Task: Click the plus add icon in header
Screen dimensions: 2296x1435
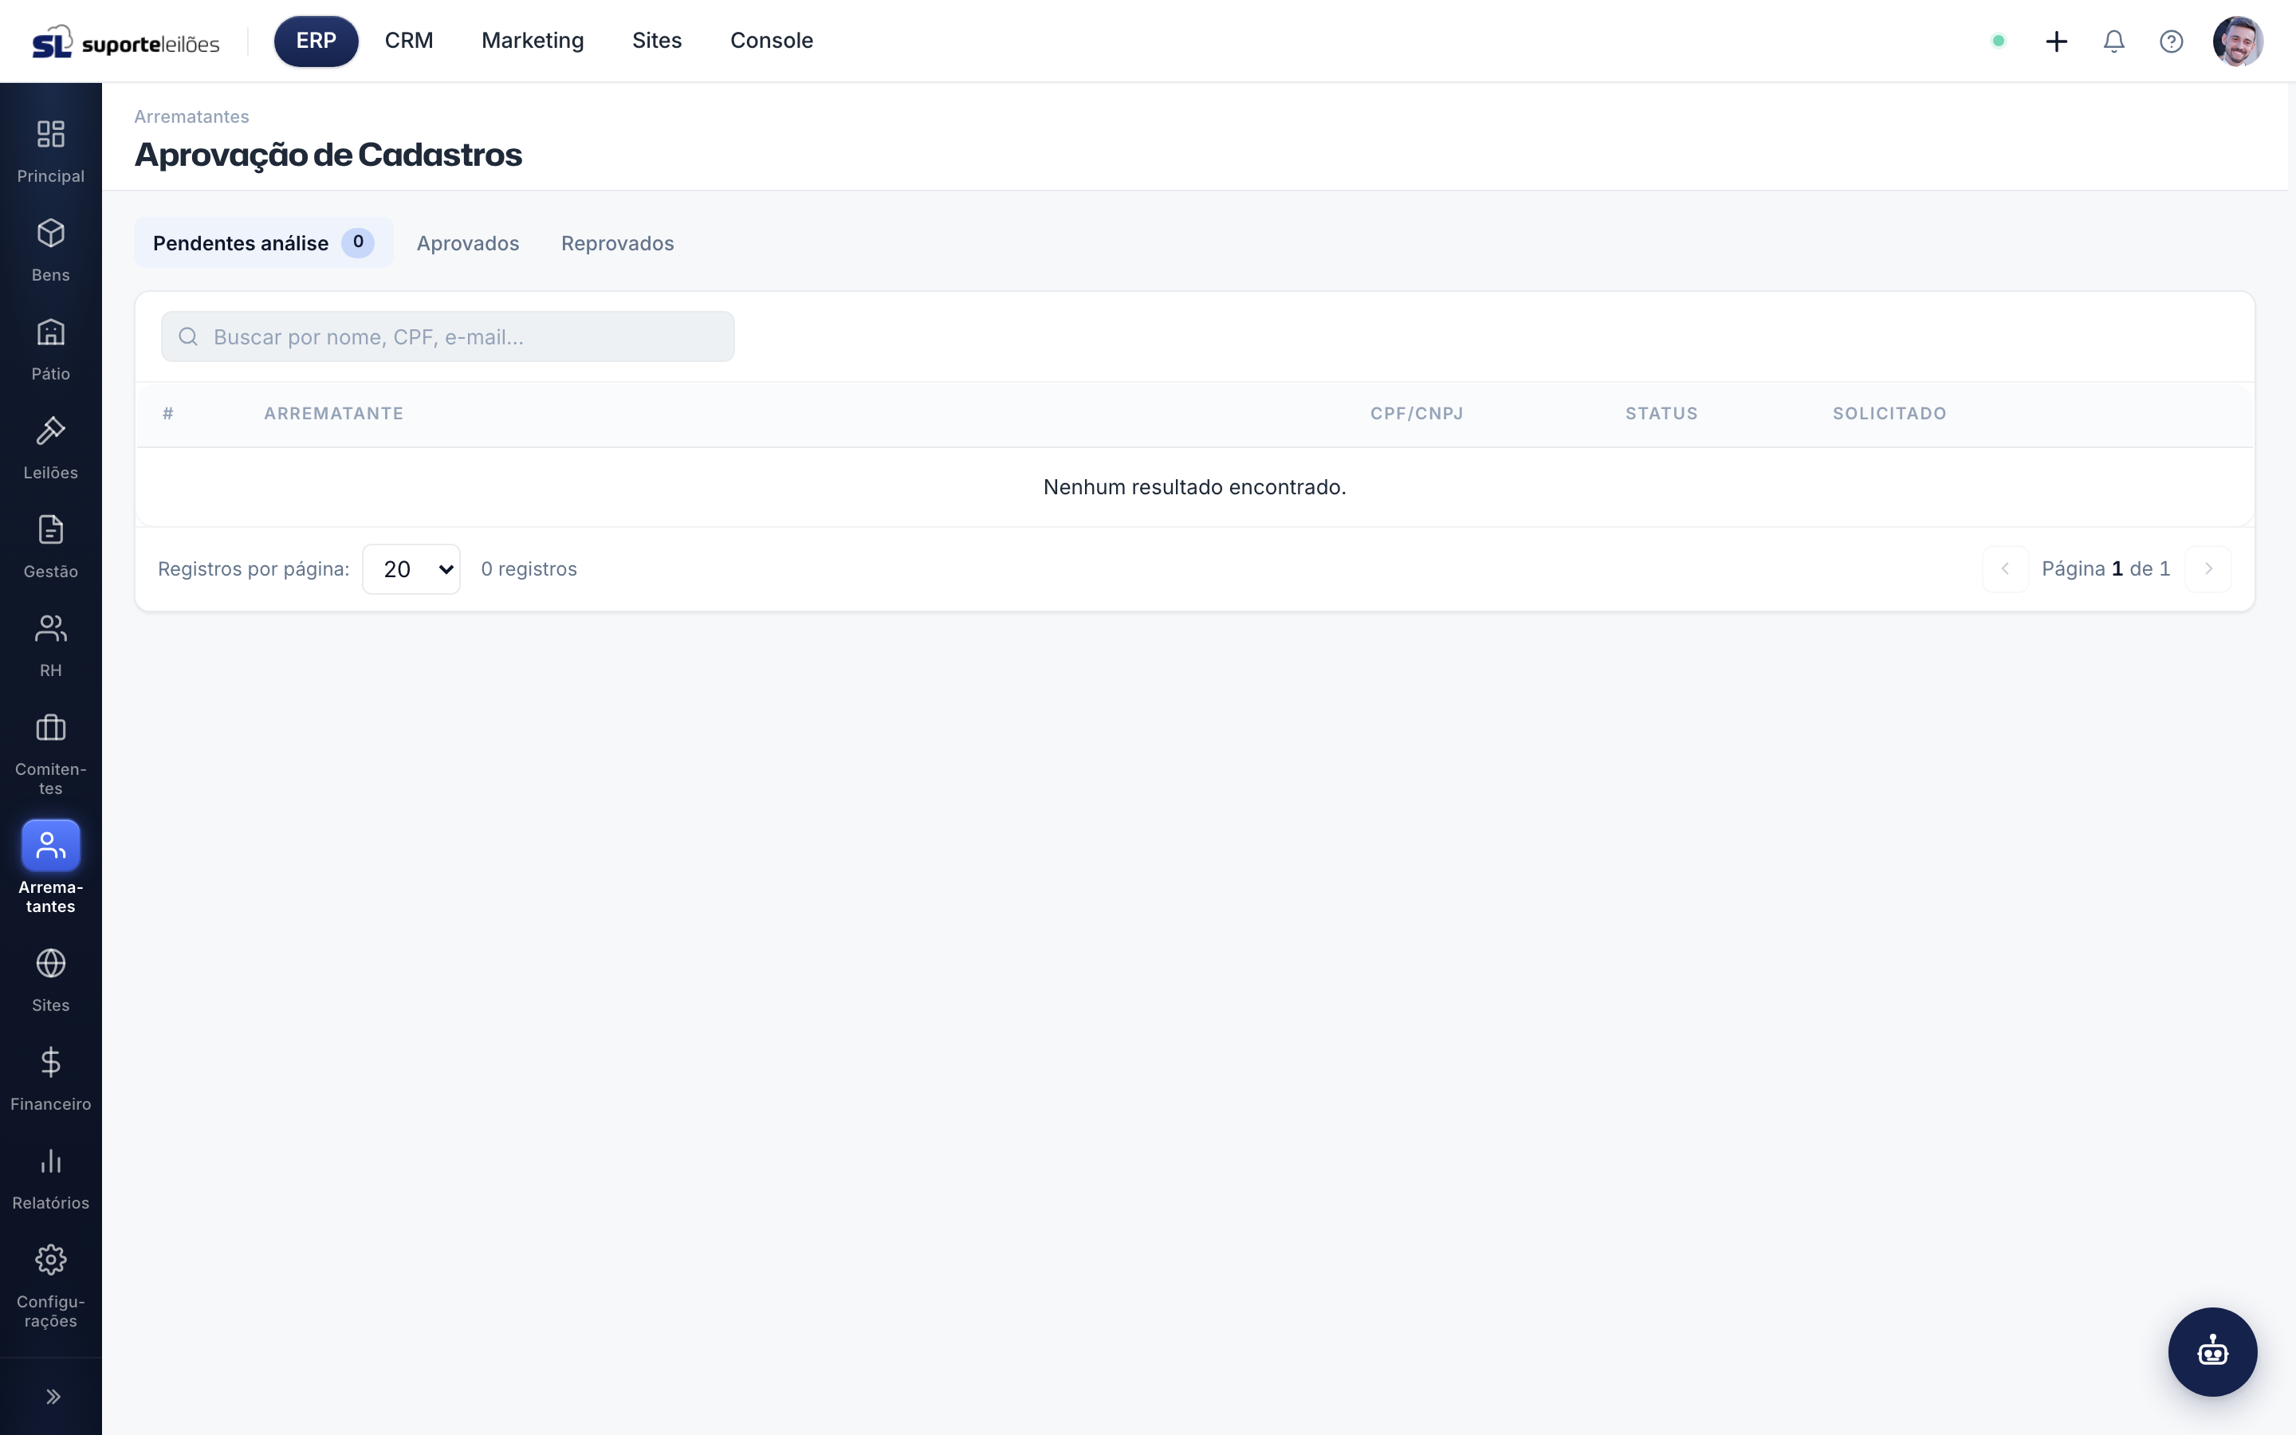Action: (x=2056, y=41)
